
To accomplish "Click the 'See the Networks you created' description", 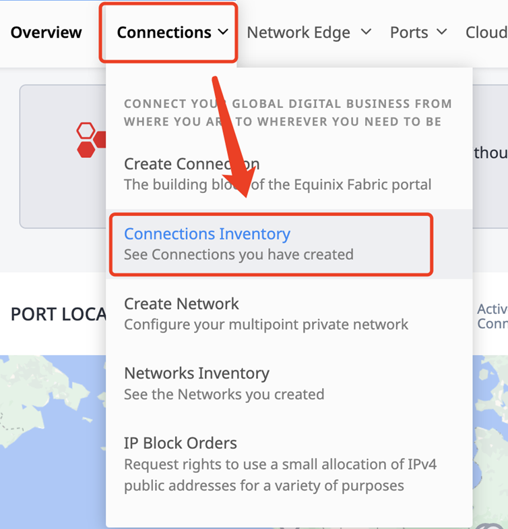I will [224, 394].
